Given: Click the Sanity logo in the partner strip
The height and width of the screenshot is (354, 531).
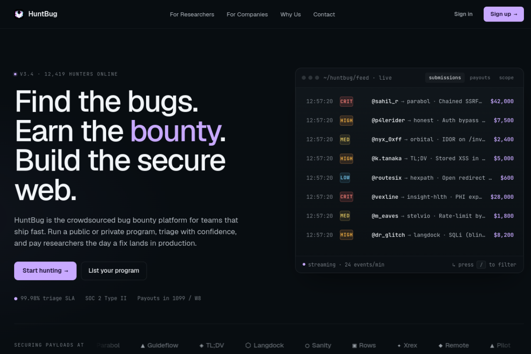Looking at the screenshot, I should click(318, 345).
